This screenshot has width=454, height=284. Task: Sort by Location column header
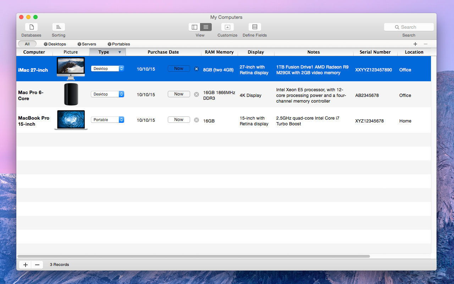point(414,52)
